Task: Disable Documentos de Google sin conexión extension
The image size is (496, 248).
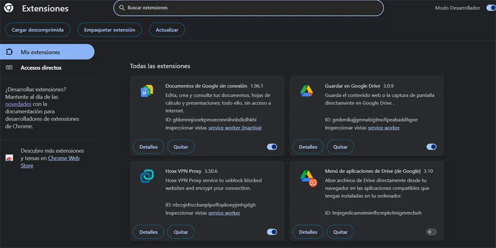Action: point(272,147)
